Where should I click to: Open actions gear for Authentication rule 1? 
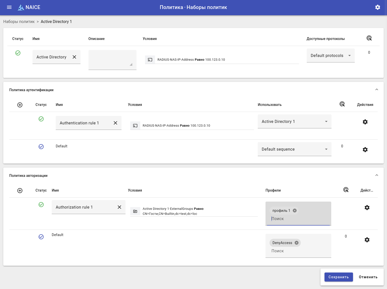coord(365,122)
